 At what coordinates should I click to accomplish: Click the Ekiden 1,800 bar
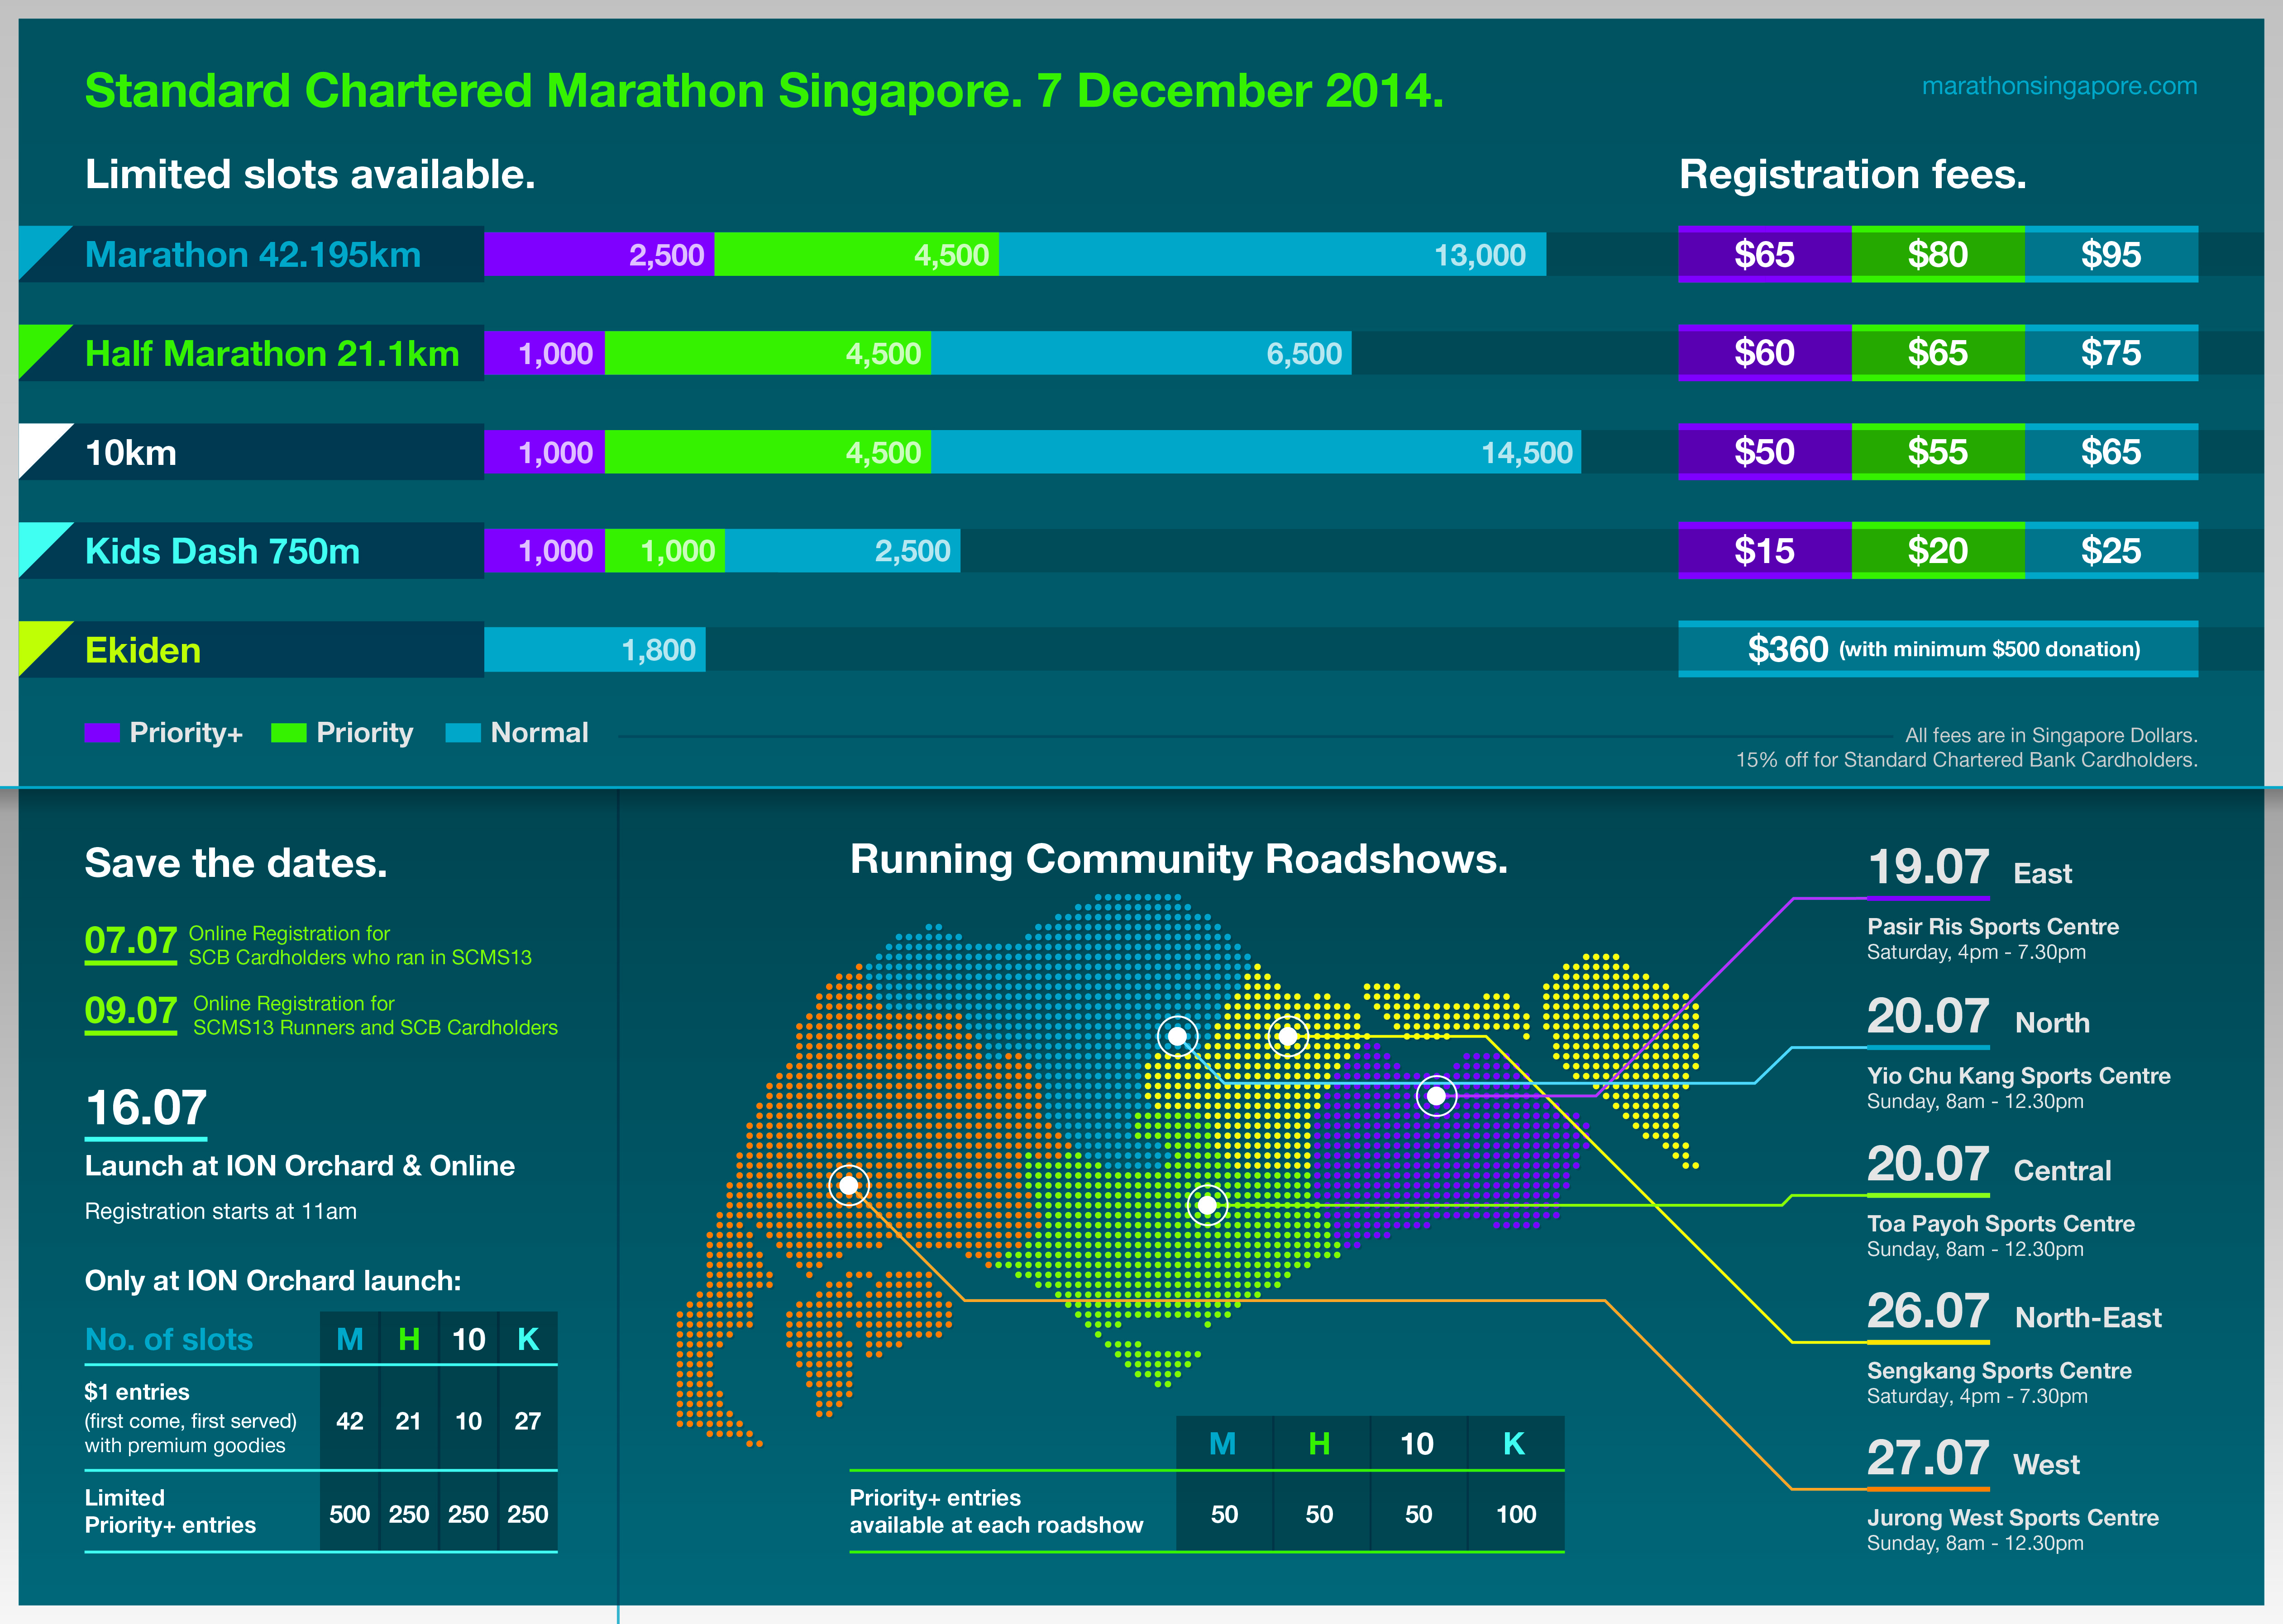click(x=595, y=650)
